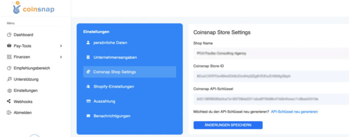Click the Pay-Tools basket icon
The height and width of the screenshot is (137, 349).
pos(9,46)
